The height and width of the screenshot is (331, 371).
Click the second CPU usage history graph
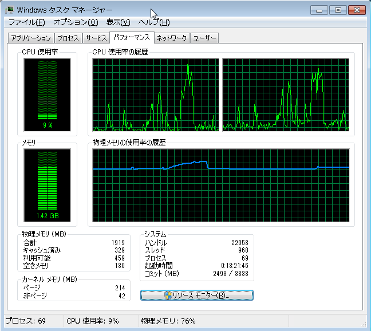point(286,94)
